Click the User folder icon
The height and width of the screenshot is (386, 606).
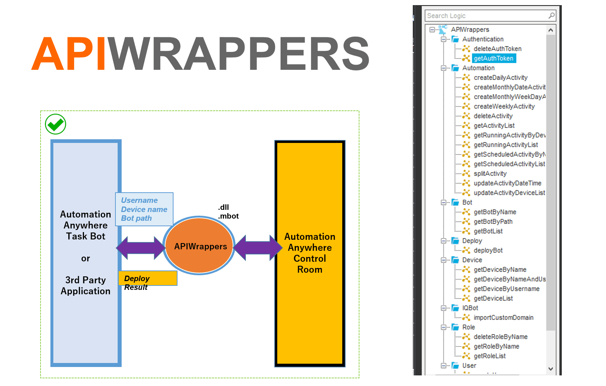tap(455, 366)
